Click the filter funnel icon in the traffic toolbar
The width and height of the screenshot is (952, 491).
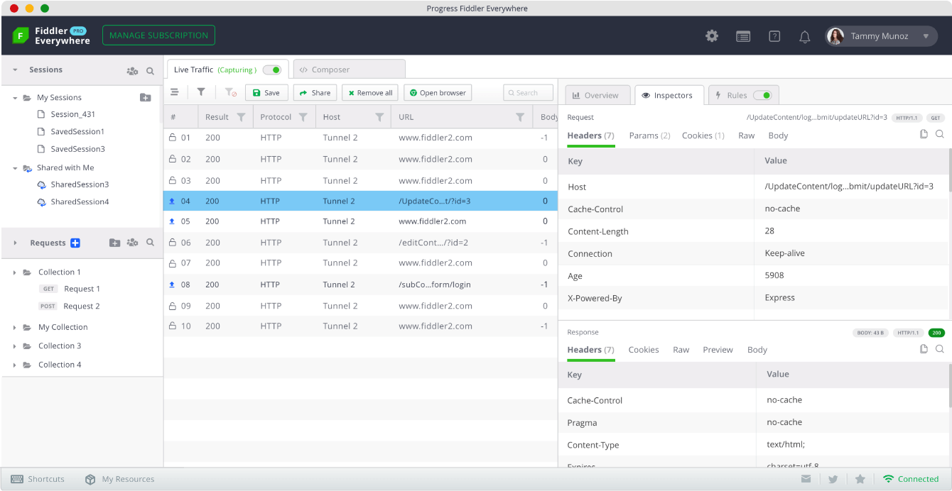[201, 92]
